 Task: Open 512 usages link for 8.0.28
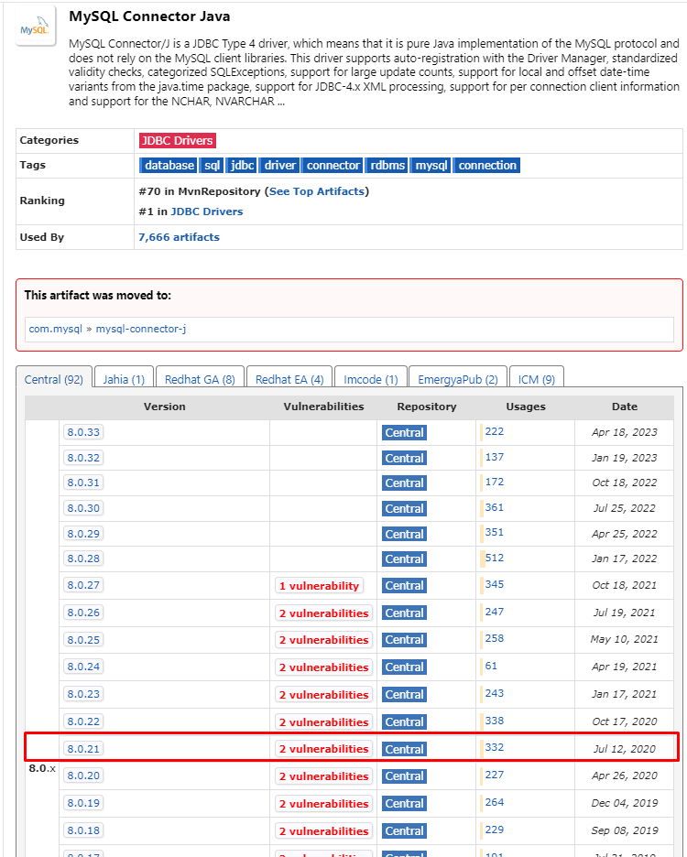495,558
